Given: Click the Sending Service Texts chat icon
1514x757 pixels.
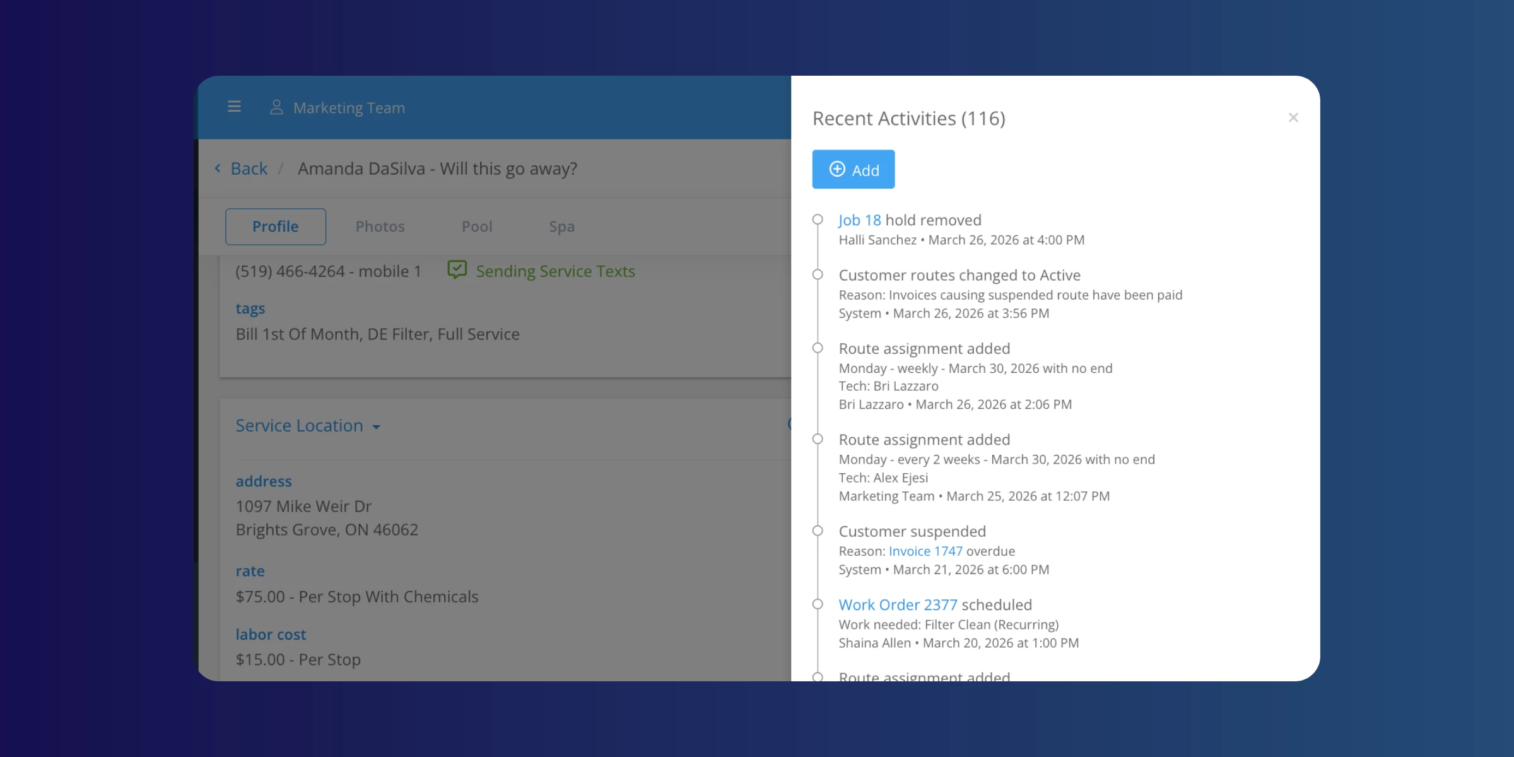Looking at the screenshot, I should pos(457,270).
